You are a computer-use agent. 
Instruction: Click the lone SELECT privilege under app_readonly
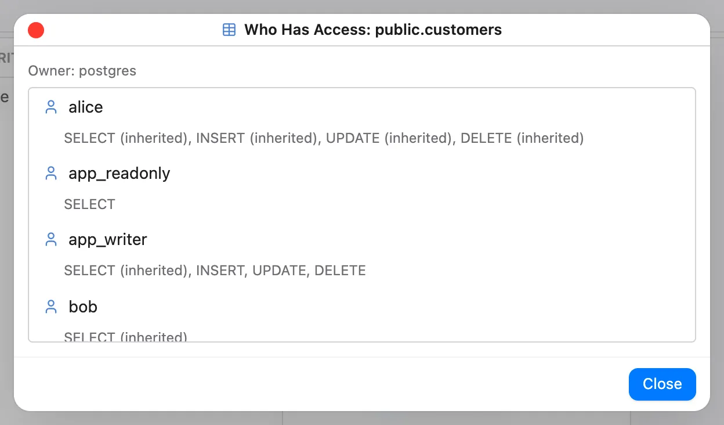coord(90,204)
